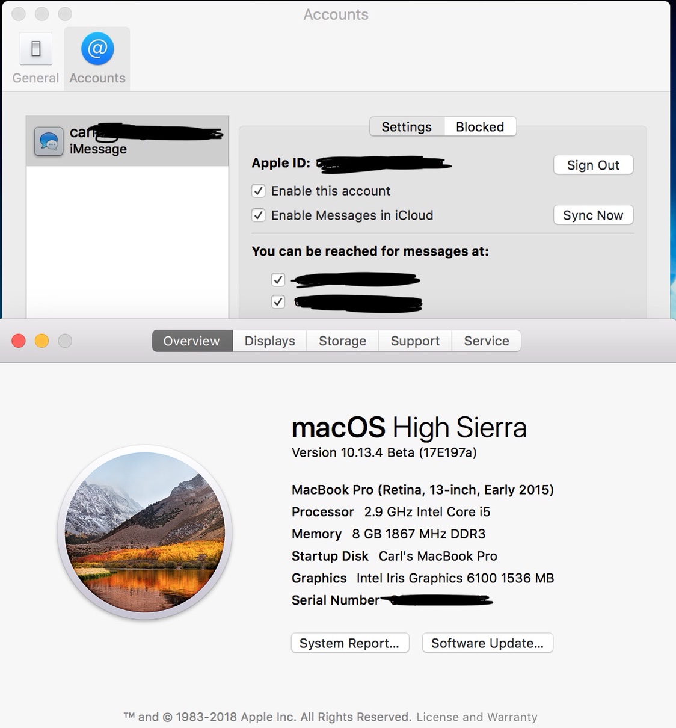This screenshot has width=676, height=728.
Task: Minimize the About This Mac window
Action: point(42,341)
